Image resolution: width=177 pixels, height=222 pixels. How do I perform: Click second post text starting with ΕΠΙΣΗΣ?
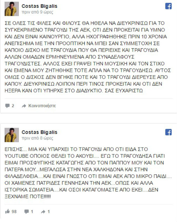[x=88, y=173]
